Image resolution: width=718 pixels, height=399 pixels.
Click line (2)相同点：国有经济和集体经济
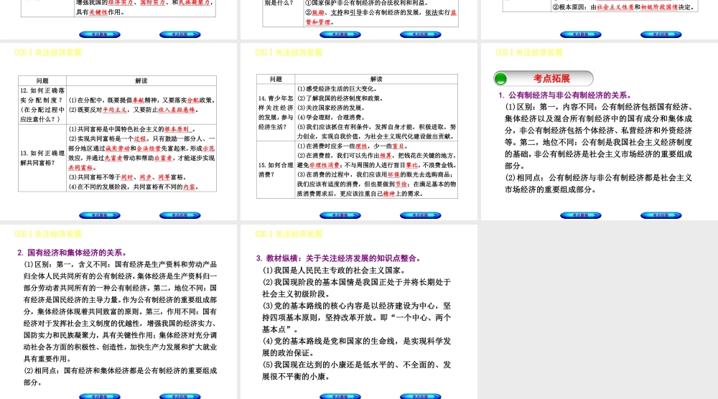[x=121, y=377]
